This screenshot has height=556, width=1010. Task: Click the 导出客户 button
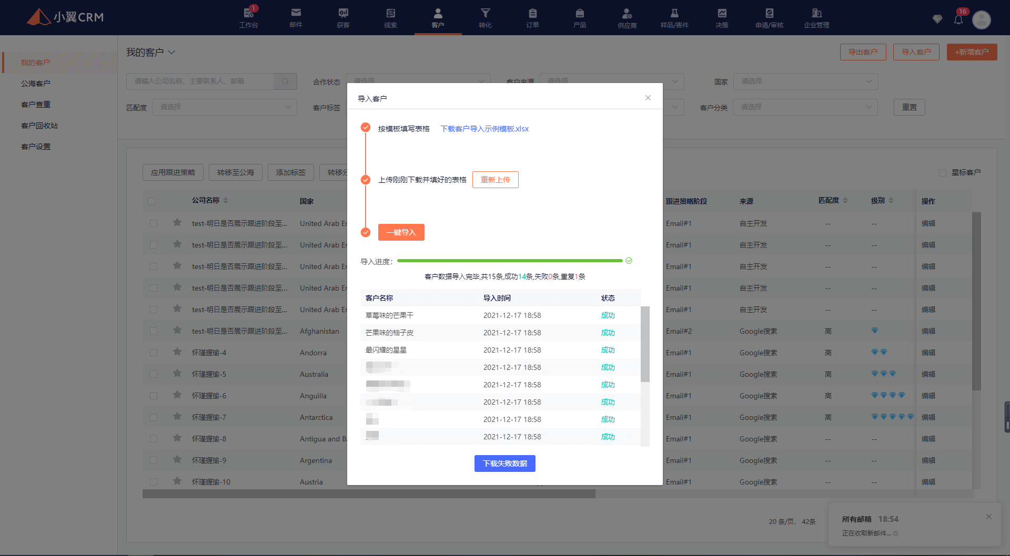(863, 52)
